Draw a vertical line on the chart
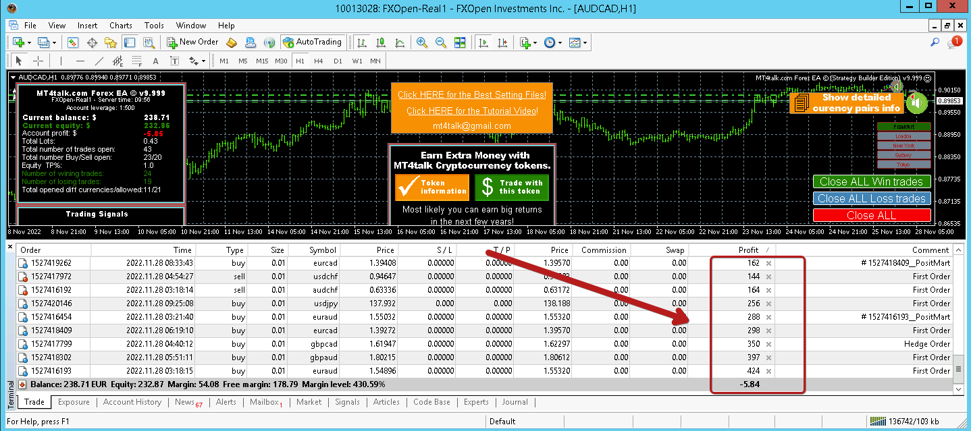This screenshot has width=971, height=431. (61, 61)
